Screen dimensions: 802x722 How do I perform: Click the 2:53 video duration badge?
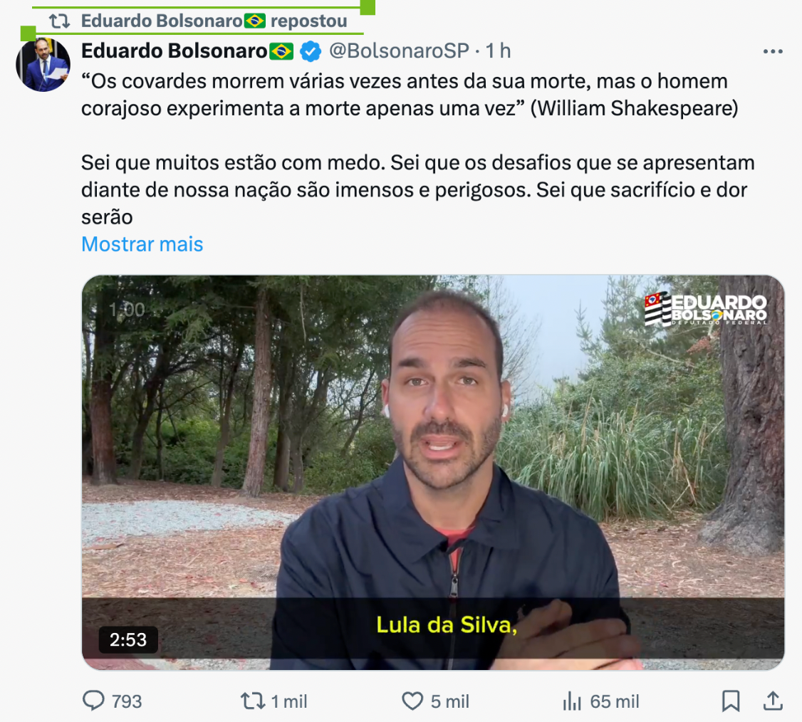(x=128, y=639)
